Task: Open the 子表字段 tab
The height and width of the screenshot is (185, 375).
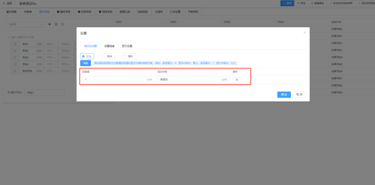Action: point(193,12)
